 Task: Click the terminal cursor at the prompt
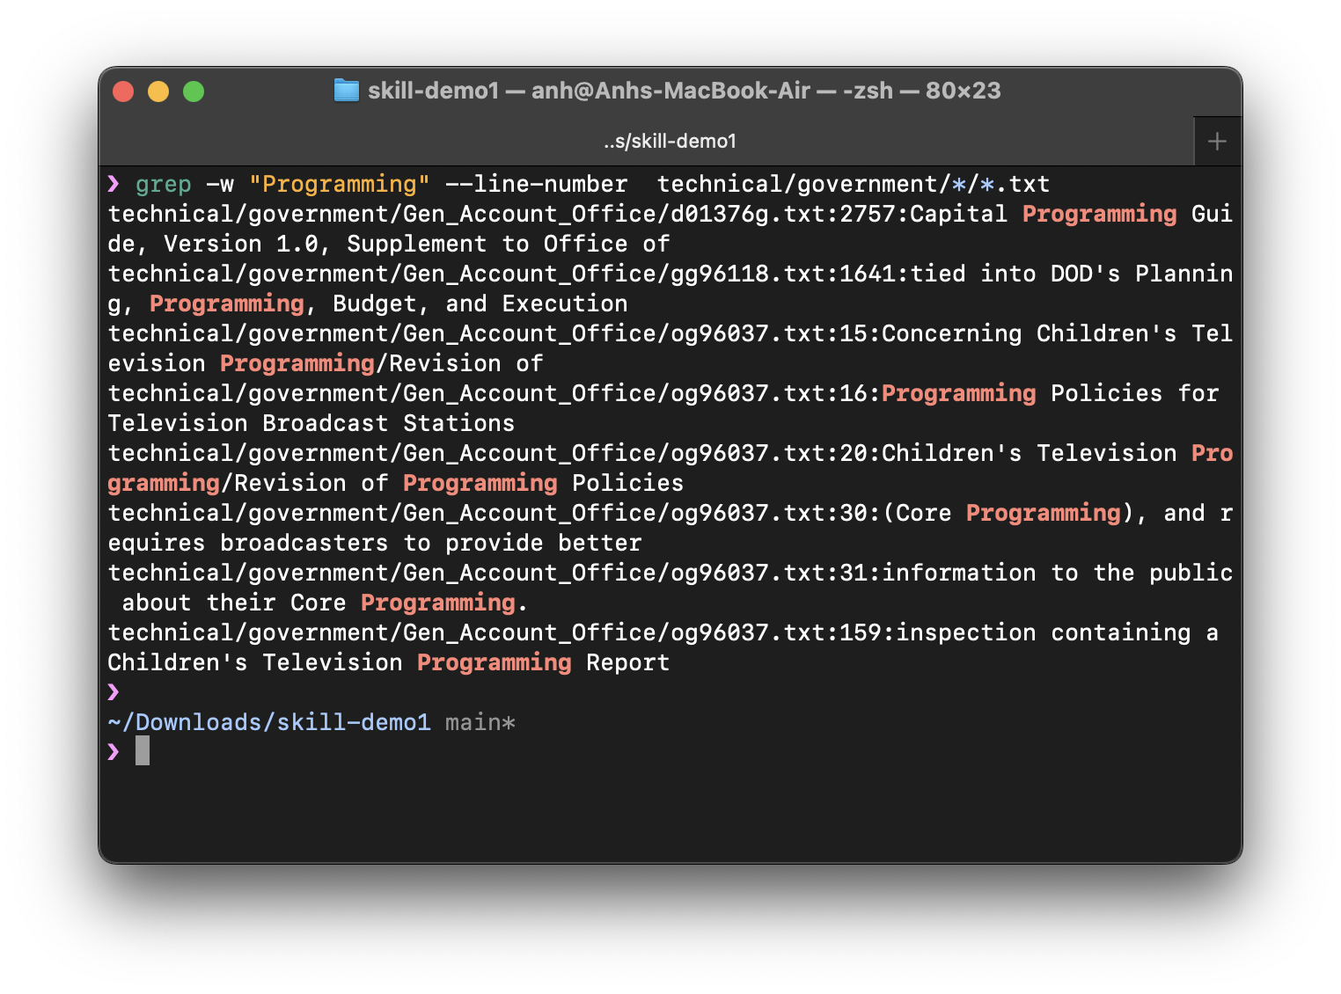(x=143, y=751)
